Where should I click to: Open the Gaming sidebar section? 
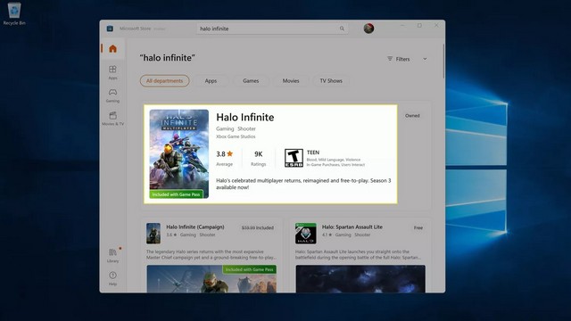pos(112,95)
